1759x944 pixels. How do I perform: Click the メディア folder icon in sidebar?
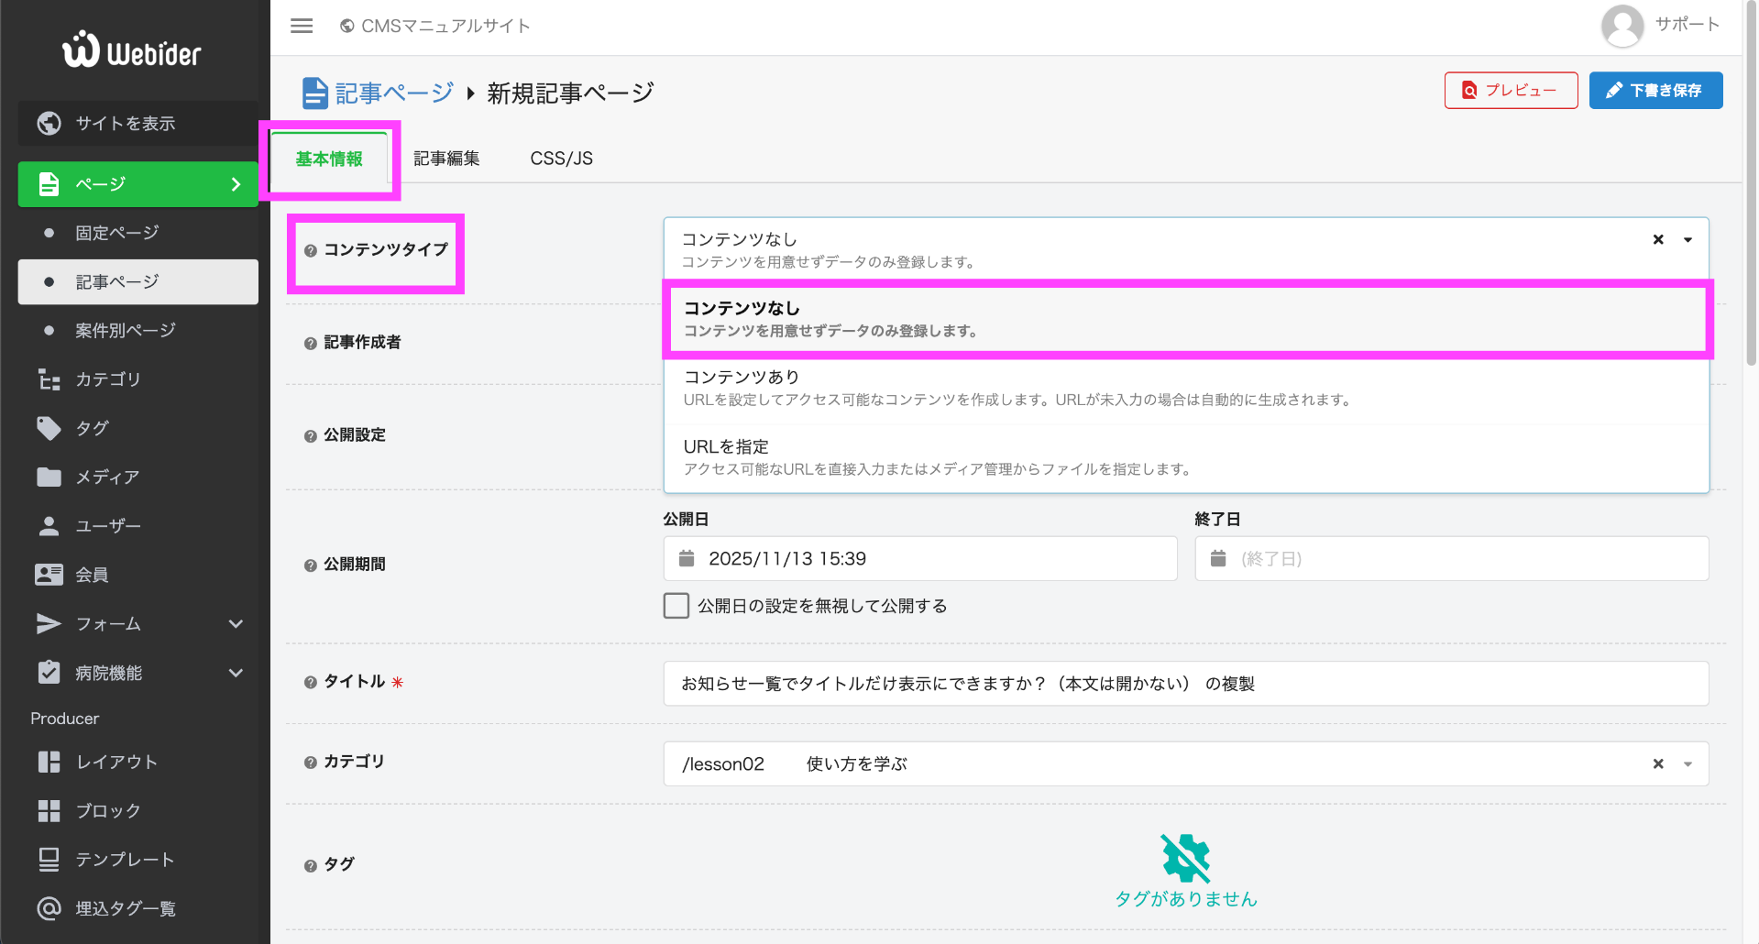click(49, 477)
